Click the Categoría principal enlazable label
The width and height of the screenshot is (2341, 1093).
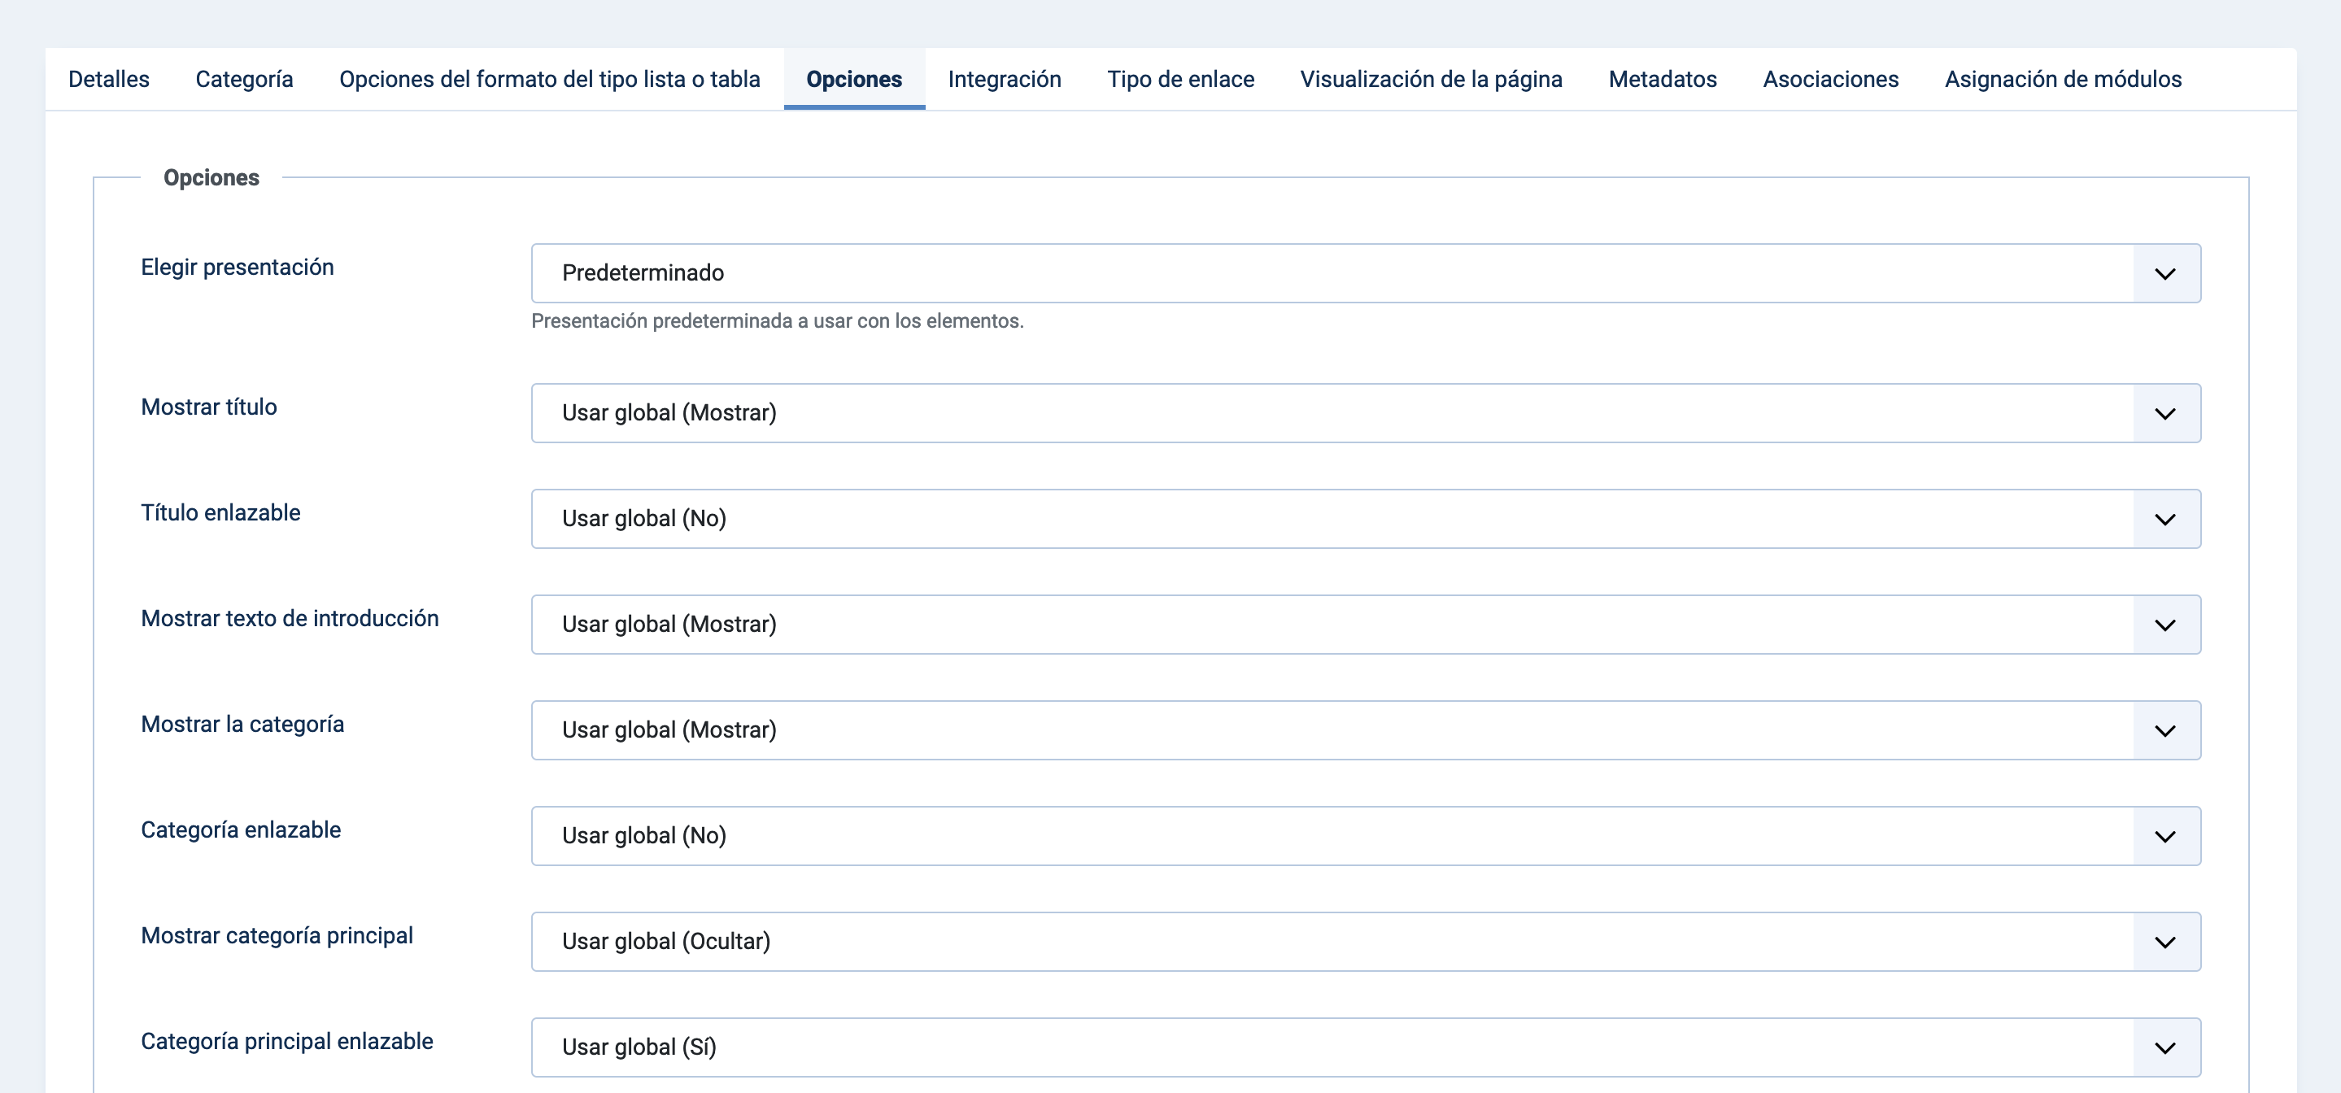coord(287,1041)
